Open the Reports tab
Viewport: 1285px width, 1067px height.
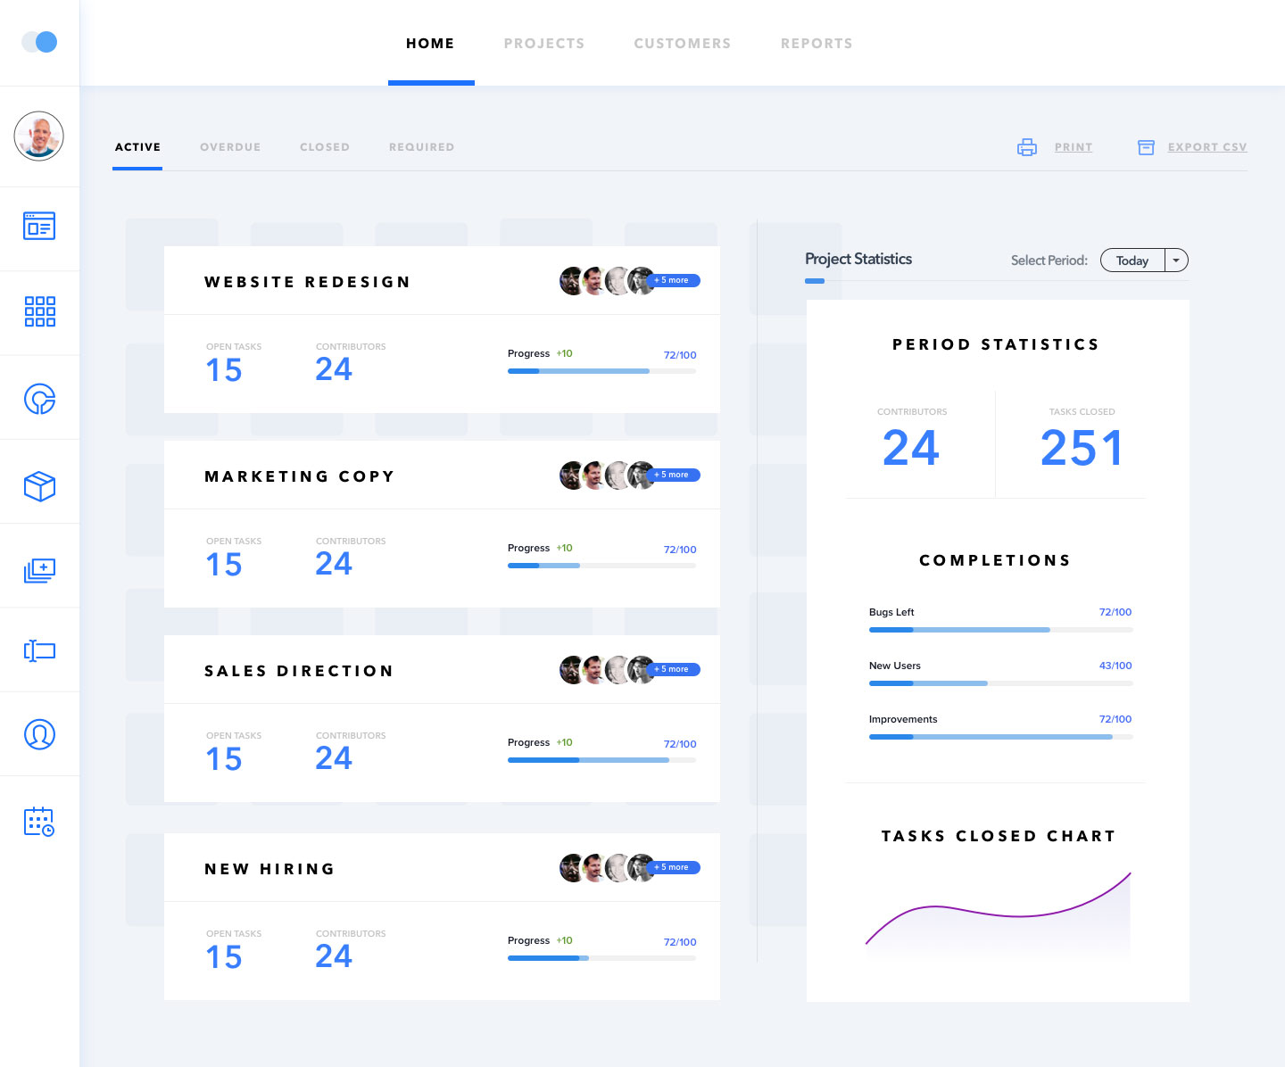point(816,44)
